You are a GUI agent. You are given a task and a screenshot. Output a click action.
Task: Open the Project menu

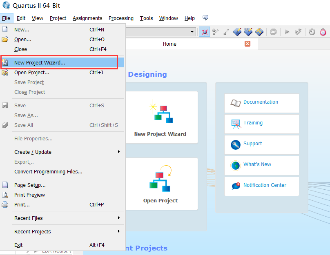tap(58, 18)
